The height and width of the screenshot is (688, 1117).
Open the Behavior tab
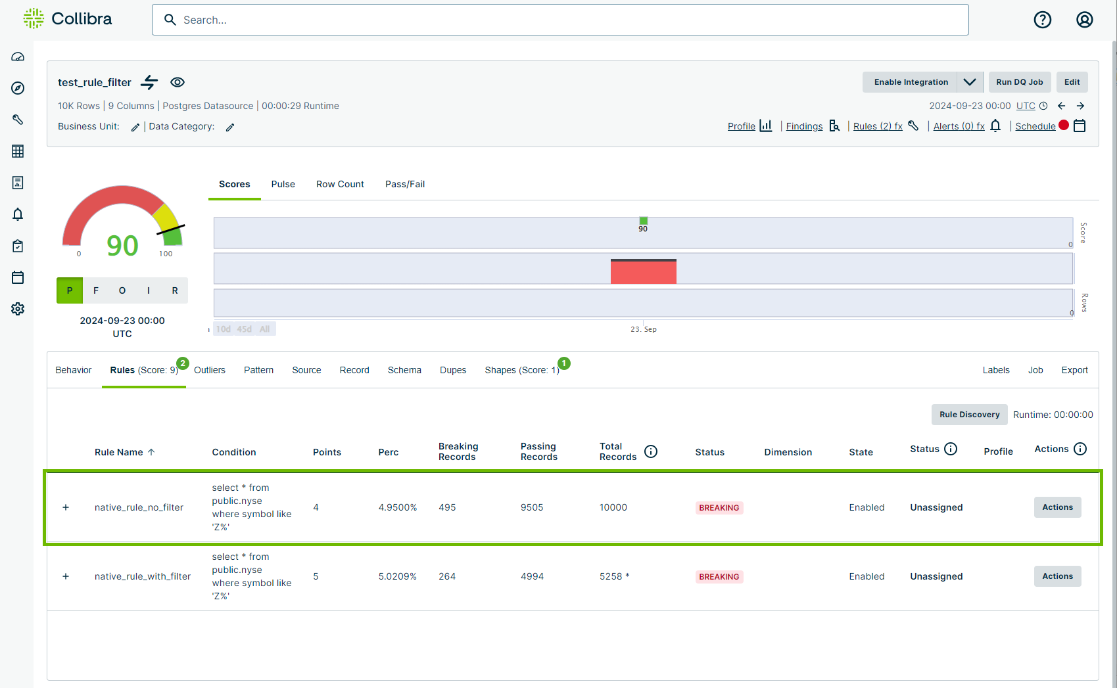(74, 370)
